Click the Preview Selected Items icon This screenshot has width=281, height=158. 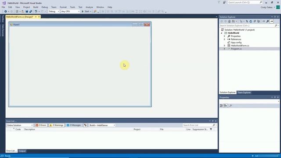(272, 22)
